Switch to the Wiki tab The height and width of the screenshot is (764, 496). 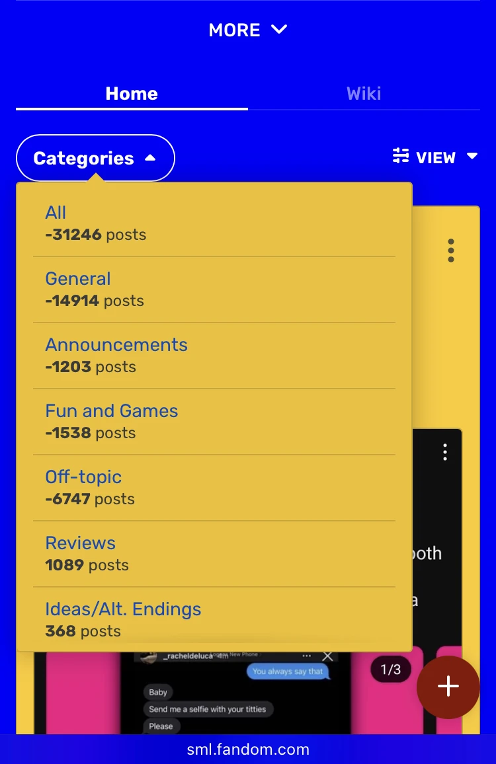click(363, 93)
